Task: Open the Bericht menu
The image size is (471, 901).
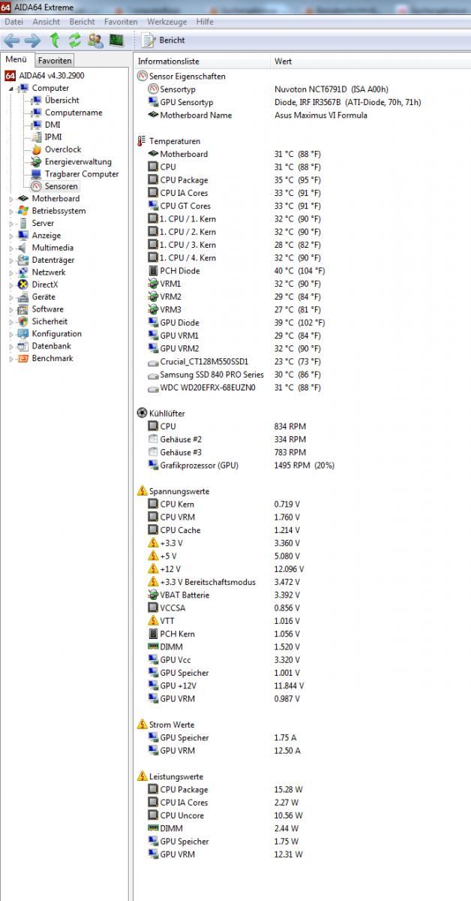Action: (x=82, y=22)
